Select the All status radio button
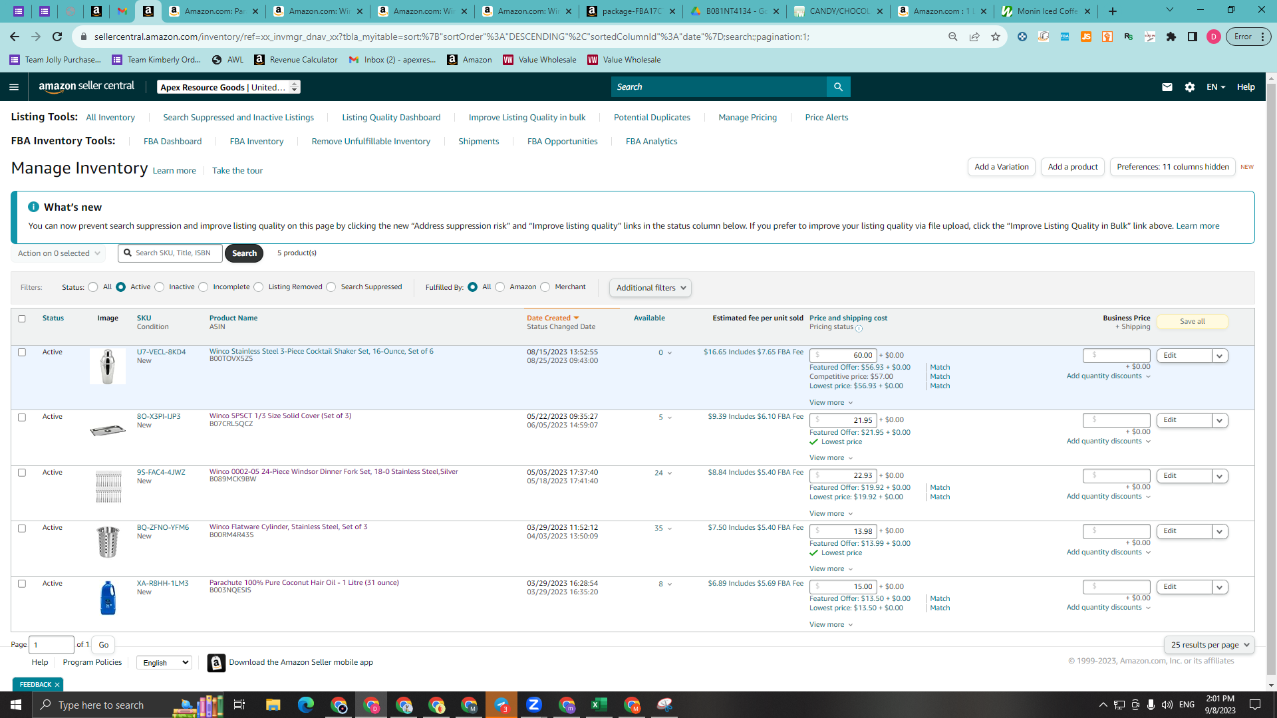The width and height of the screenshot is (1277, 718). (x=93, y=287)
